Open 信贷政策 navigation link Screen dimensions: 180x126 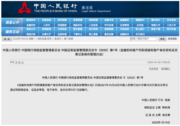(x=93, y=20)
